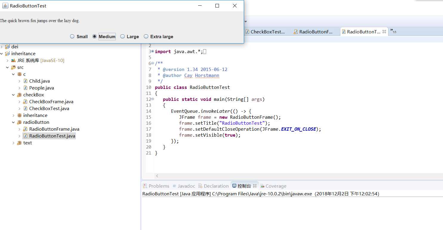Select the 控制台 console tab

[x=244, y=186]
